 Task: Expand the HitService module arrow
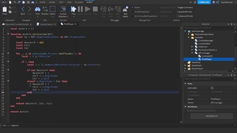point(192,47)
